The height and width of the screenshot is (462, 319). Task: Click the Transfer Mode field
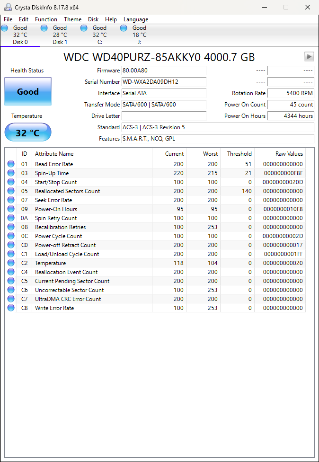tap(164, 105)
